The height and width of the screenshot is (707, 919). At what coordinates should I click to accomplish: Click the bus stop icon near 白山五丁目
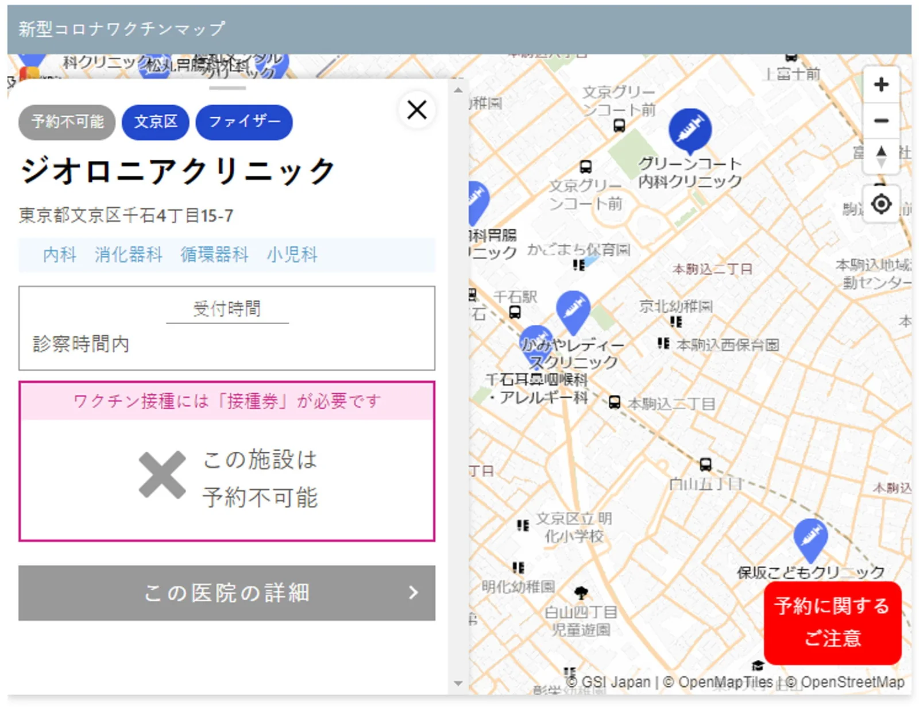click(x=705, y=464)
